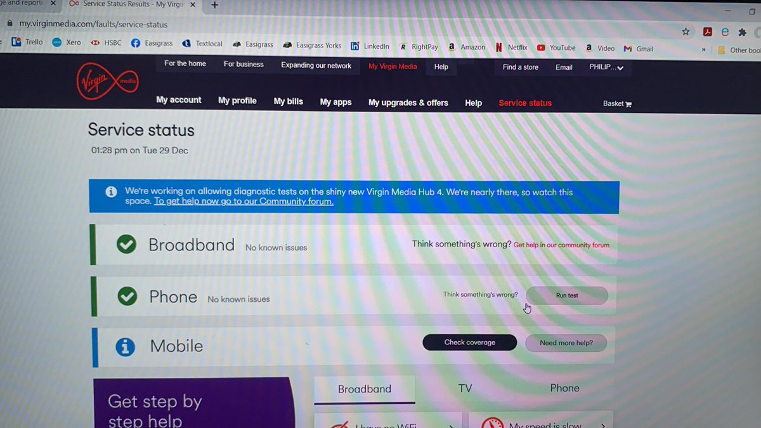Expand the PHILIP account dropdown
This screenshot has height=428, width=761.
[x=606, y=67]
